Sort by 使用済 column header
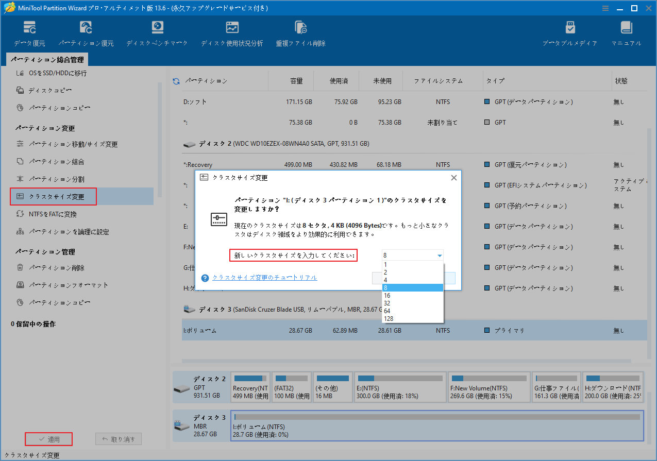 [339, 81]
